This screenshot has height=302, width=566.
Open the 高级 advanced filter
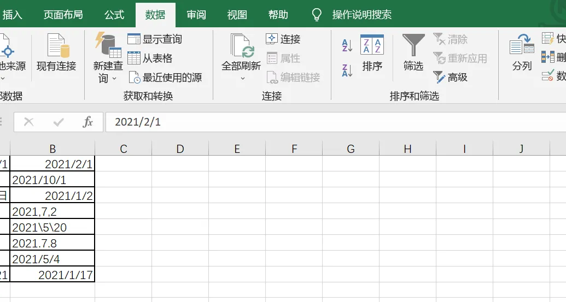[451, 77]
